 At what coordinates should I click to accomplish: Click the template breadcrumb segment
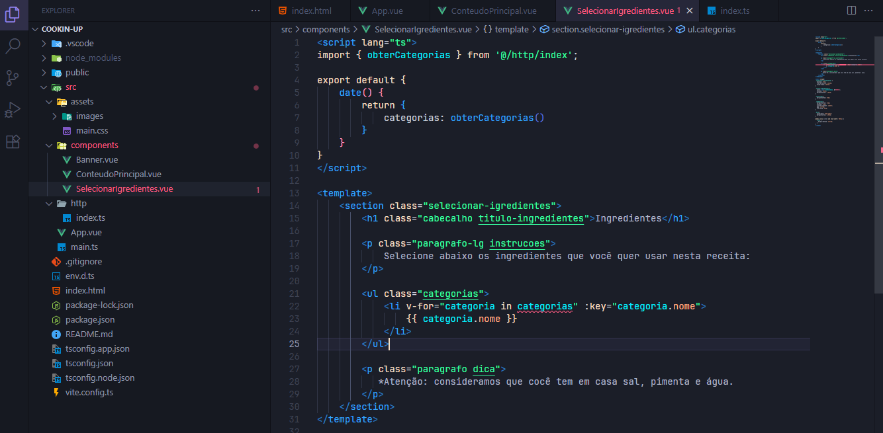point(506,29)
